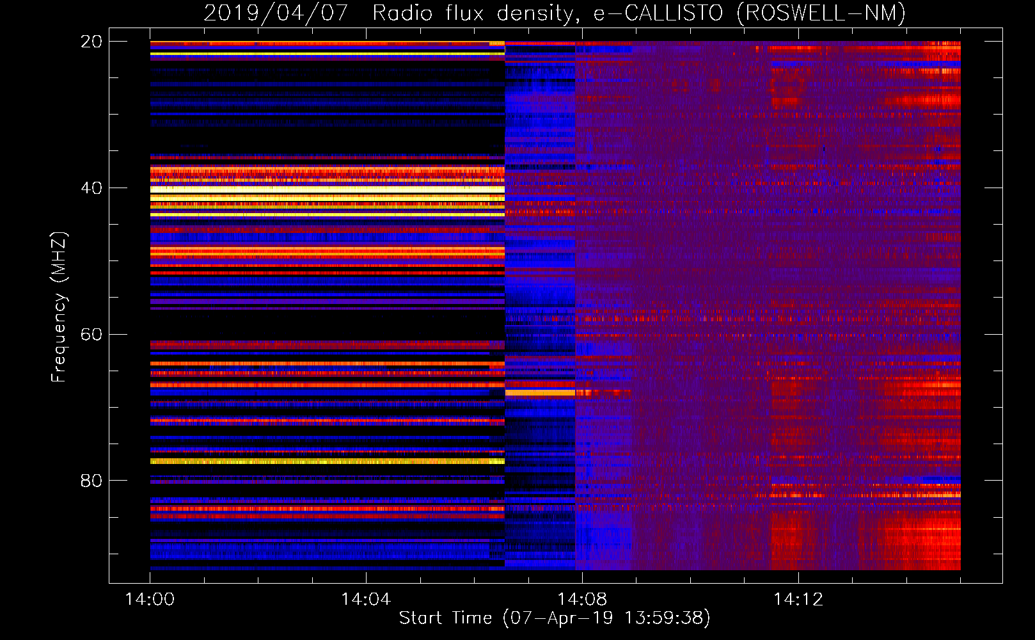The height and width of the screenshot is (640, 1035).
Task: Click the frequency tick label 80
Action: point(91,481)
